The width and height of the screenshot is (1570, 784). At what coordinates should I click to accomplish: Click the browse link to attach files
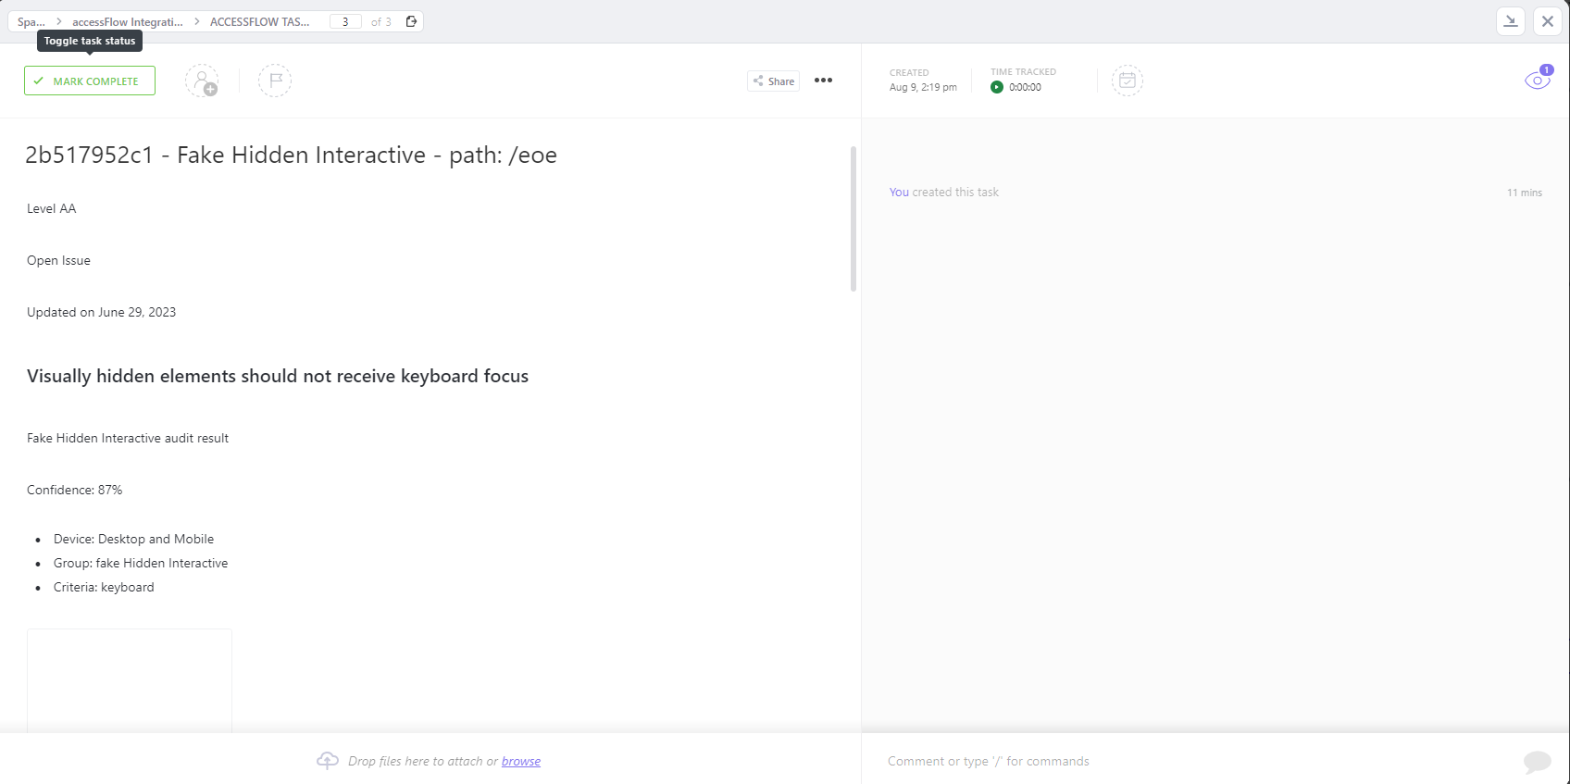click(x=521, y=762)
